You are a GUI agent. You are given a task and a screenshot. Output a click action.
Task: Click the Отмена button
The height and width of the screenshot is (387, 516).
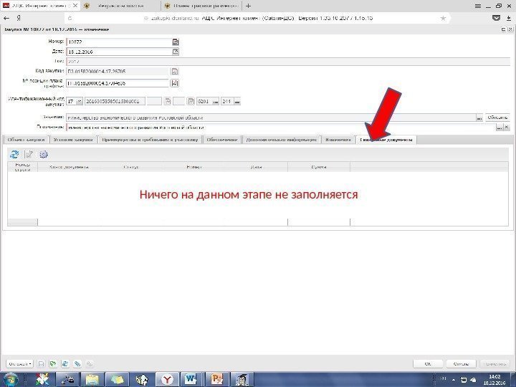pyautogui.click(x=461, y=364)
